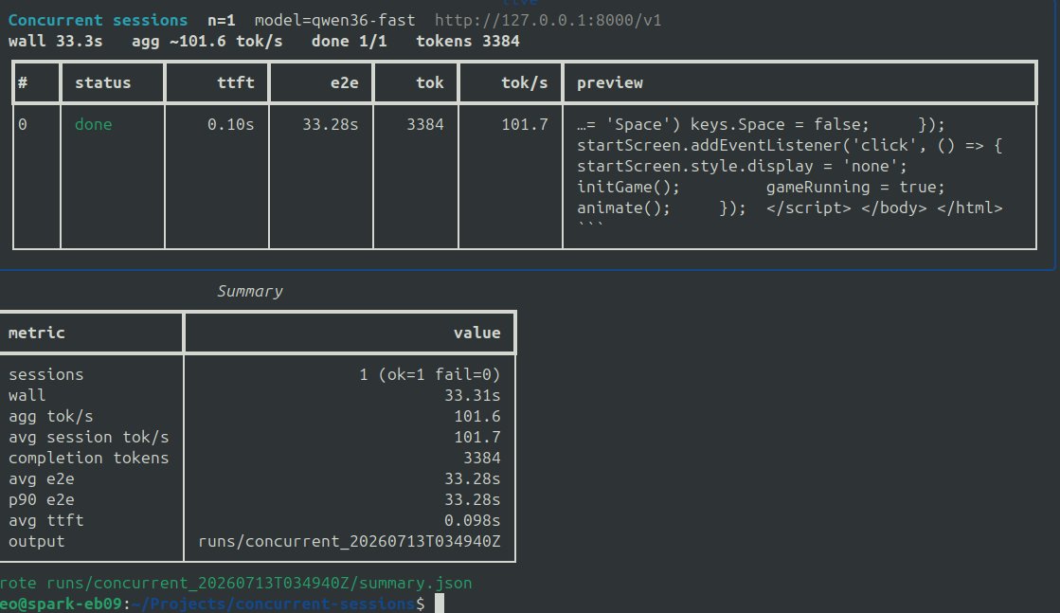The width and height of the screenshot is (1060, 613).
Task: Click the preview line 'startScreen.style.display = none'
Action: (742, 166)
